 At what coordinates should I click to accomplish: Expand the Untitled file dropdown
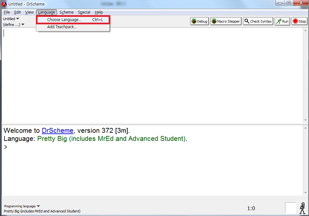point(11,19)
